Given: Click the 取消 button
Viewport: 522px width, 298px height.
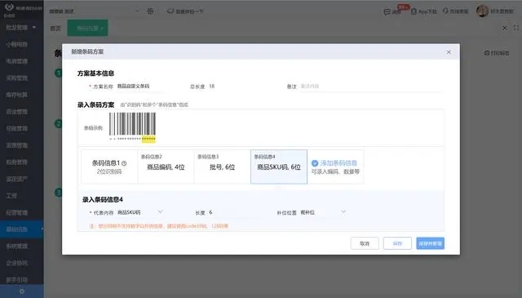Looking at the screenshot, I should tap(365, 243).
